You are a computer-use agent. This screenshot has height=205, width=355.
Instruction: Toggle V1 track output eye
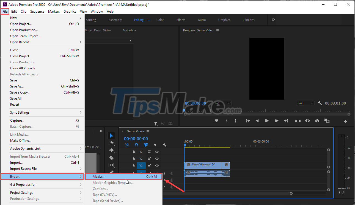[157, 165]
